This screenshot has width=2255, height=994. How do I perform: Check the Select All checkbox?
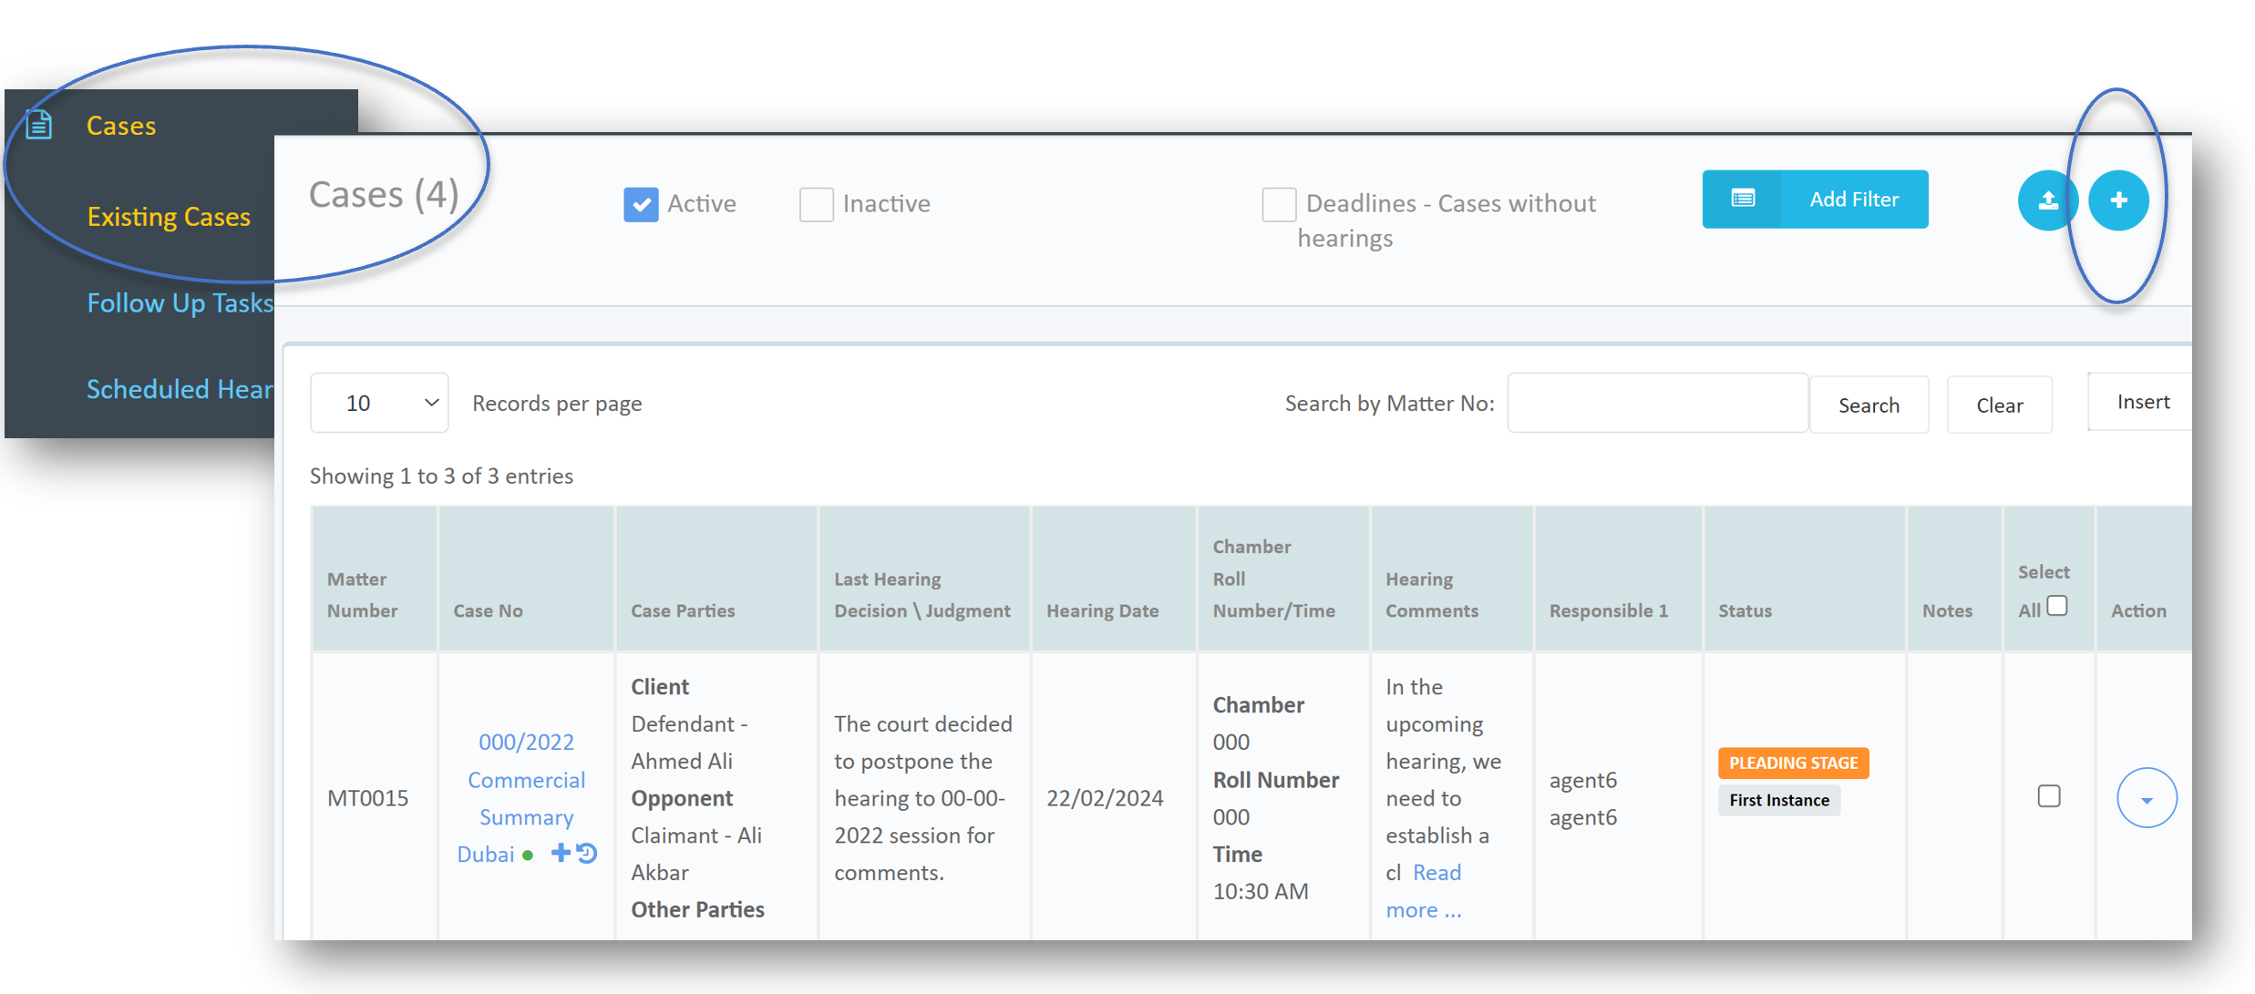click(2056, 607)
